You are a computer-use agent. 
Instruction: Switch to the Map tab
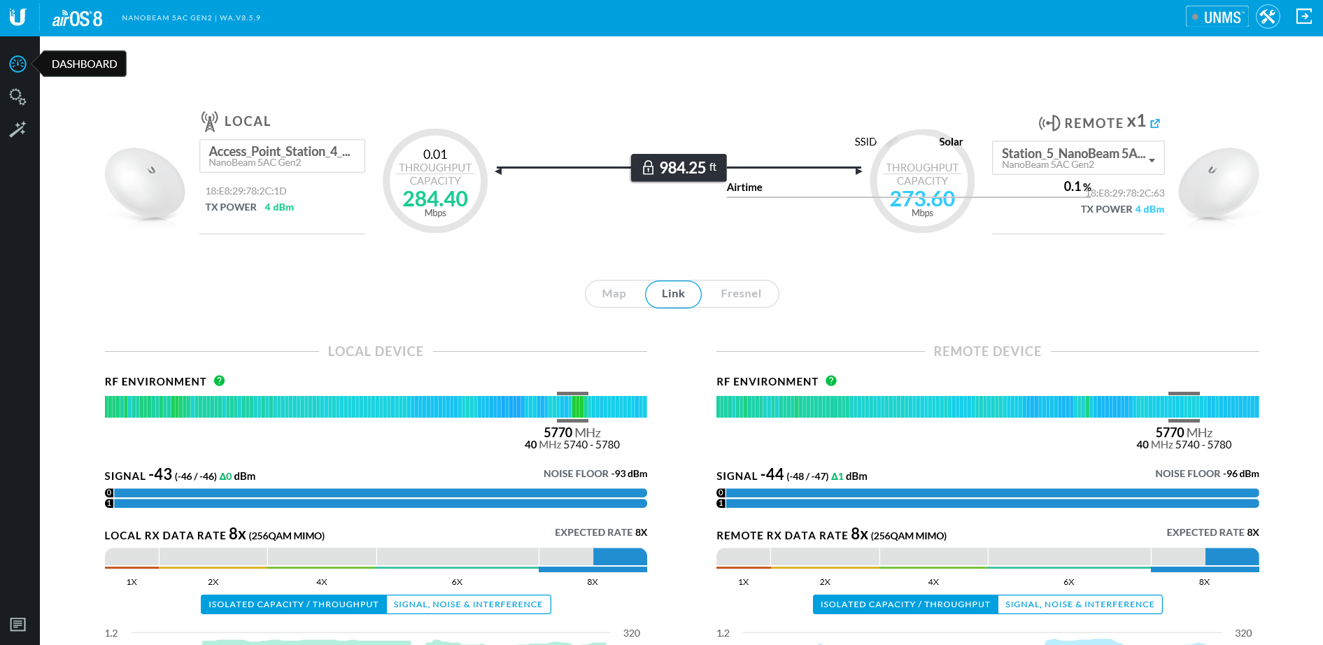point(614,294)
